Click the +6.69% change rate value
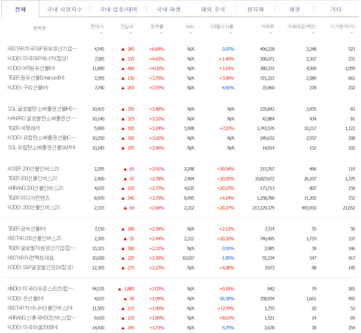The width and height of the screenshot is (361, 333). click(156, 49)
